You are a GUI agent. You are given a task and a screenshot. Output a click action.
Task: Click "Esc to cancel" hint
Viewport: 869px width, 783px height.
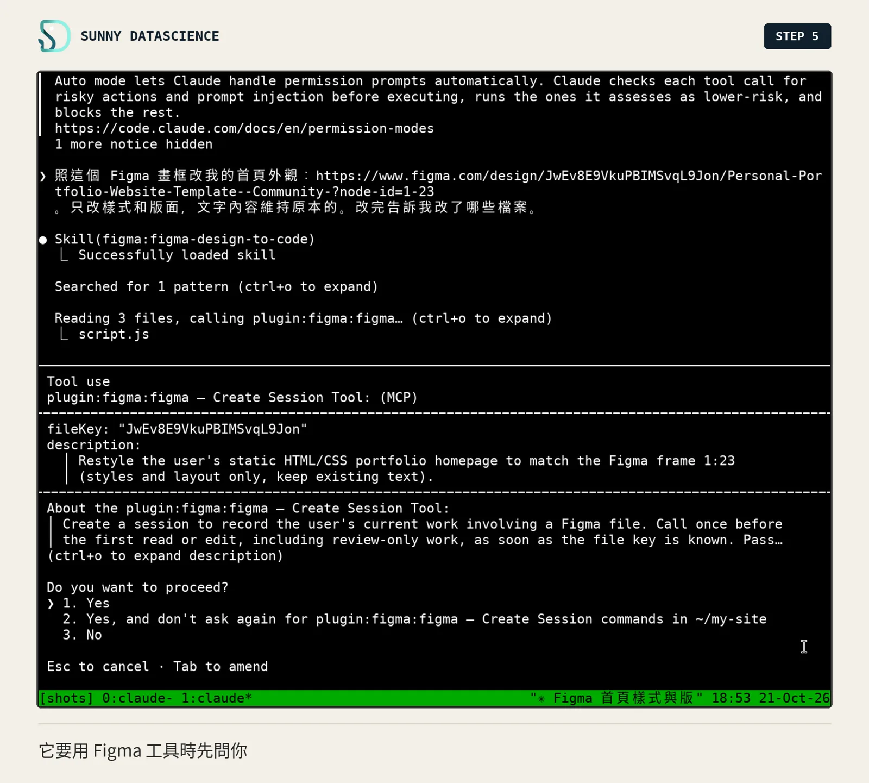[x=98, y=667]
